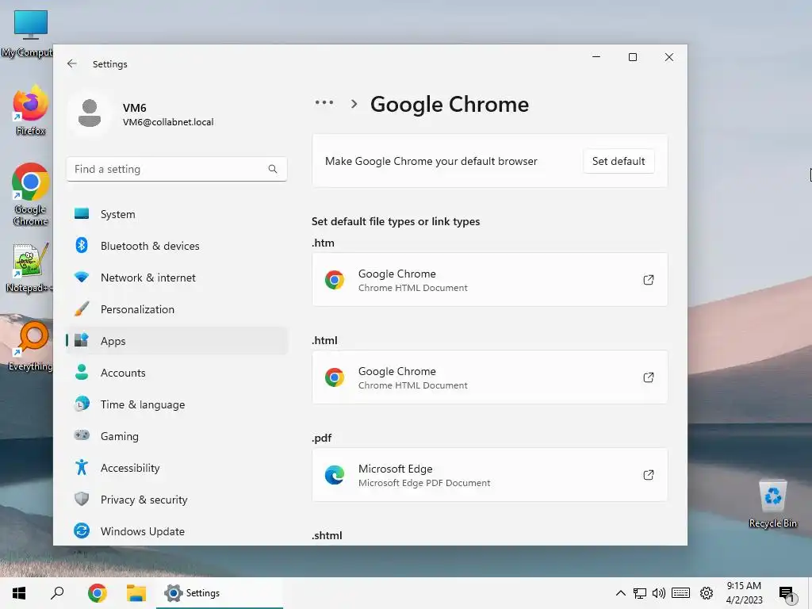This screenshot has width=812, height=609.
Task: Change .html default Google Chrome card
Action: coord(489,377)
